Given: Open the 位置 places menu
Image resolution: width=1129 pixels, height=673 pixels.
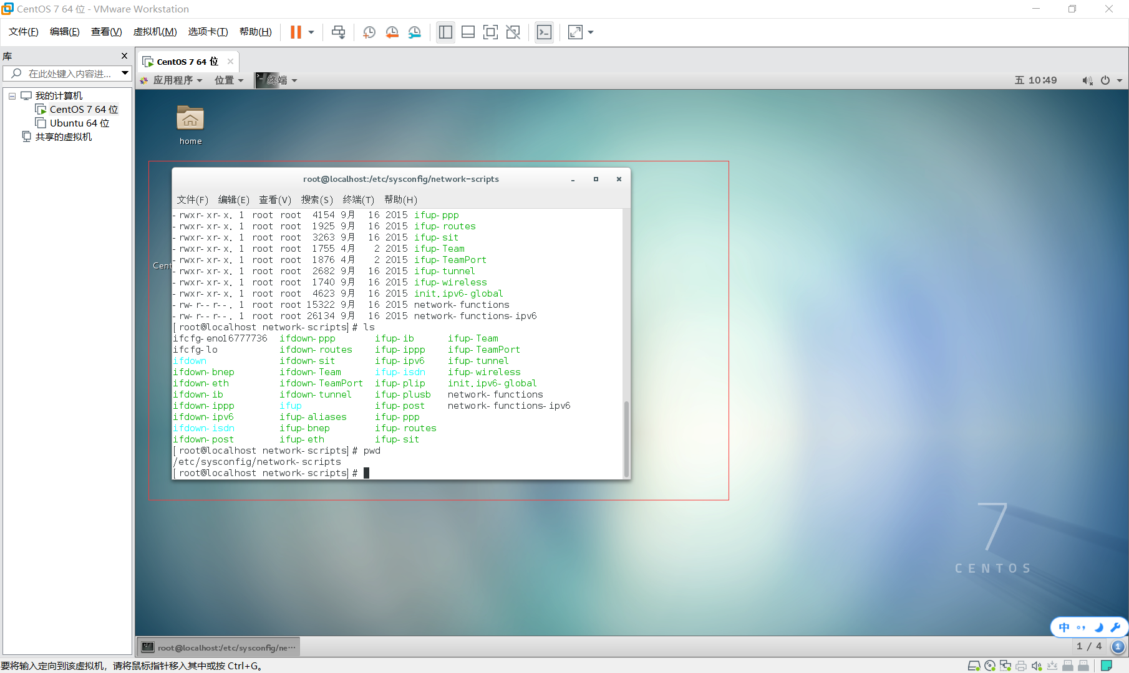Looking at the screenshot, I should 229,80.
